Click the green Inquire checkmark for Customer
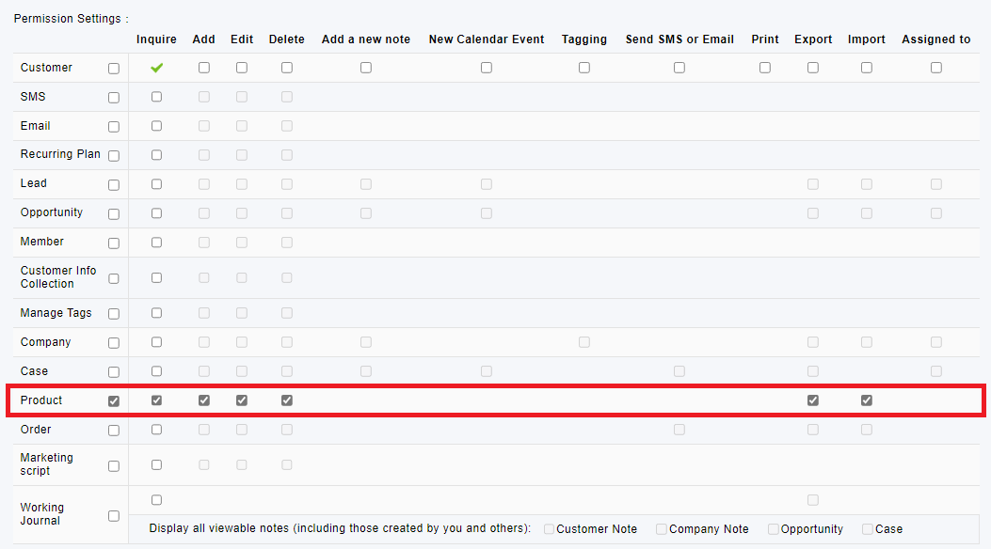This screenshot has width=991, height=549. (x=157, y=68)
